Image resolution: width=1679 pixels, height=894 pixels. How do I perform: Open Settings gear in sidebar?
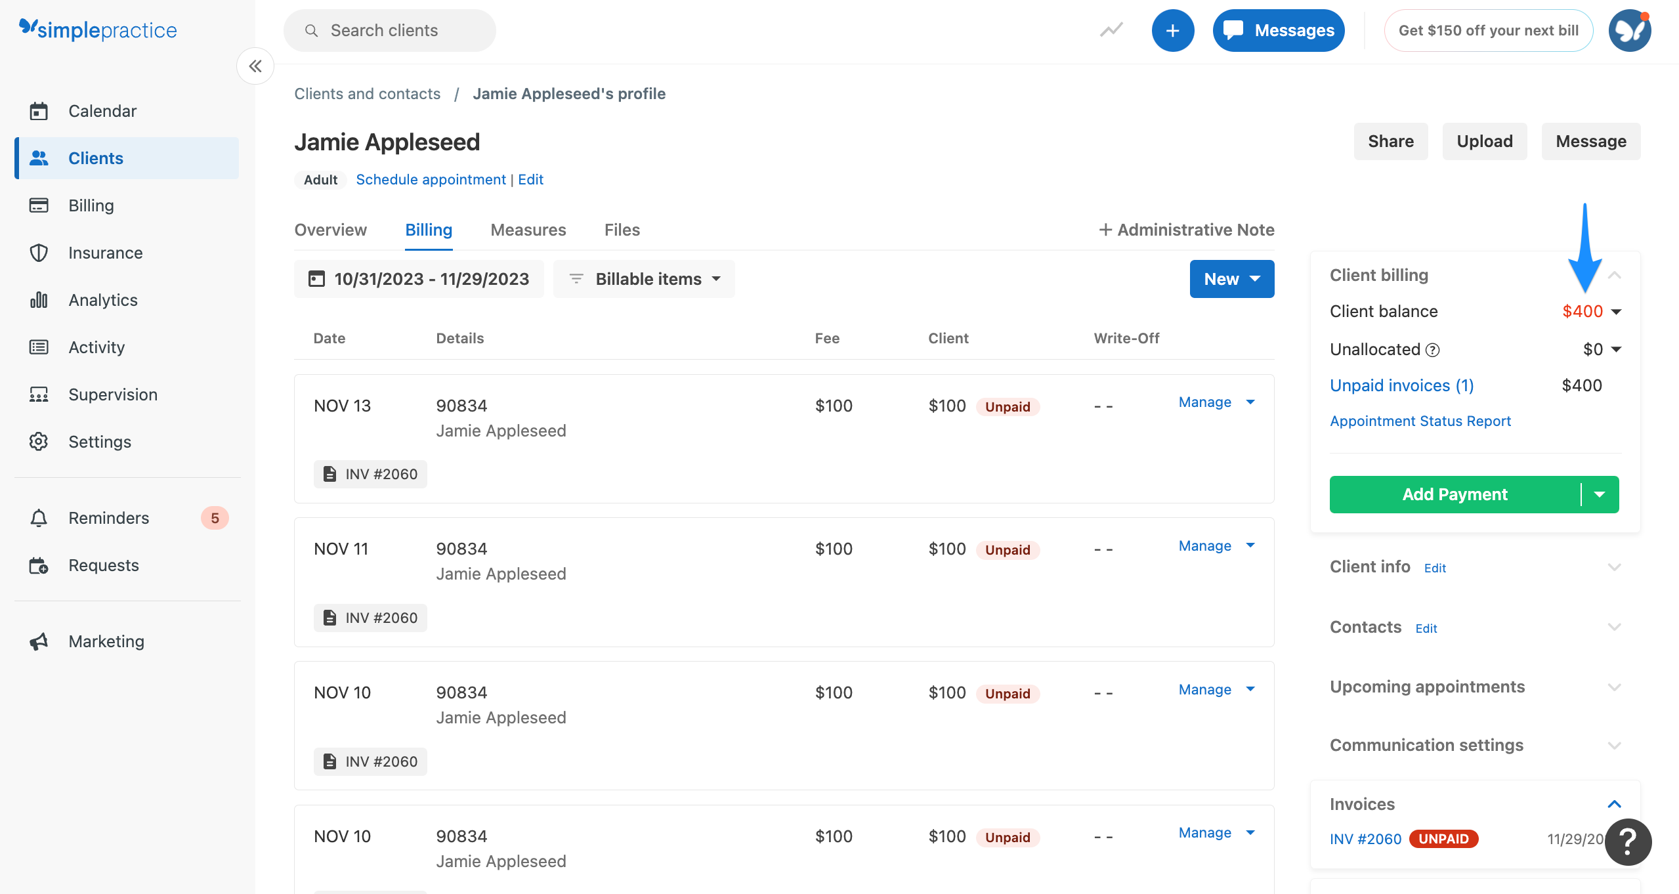(39, 442)
